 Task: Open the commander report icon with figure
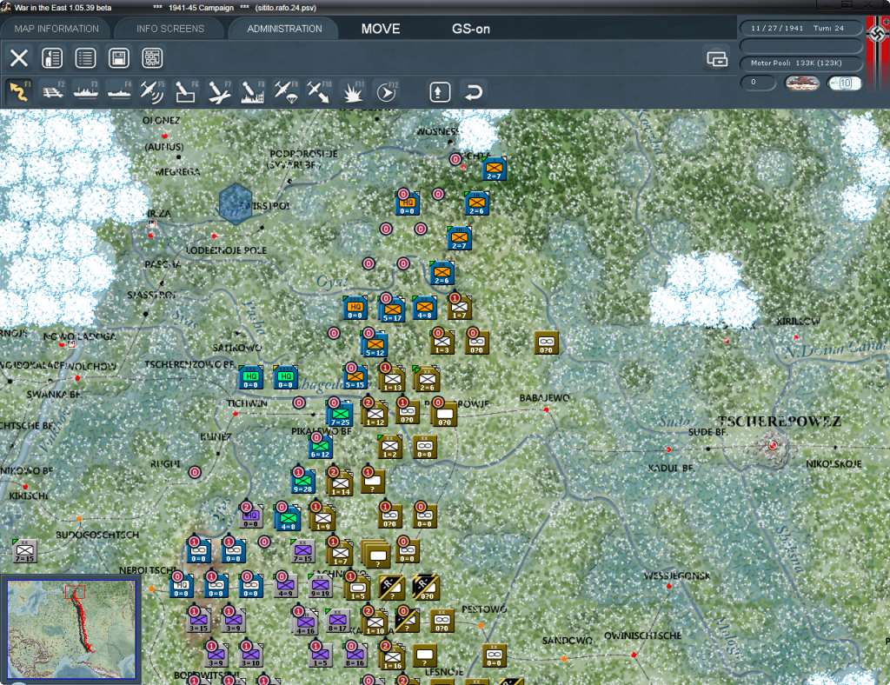coord(52,58)
